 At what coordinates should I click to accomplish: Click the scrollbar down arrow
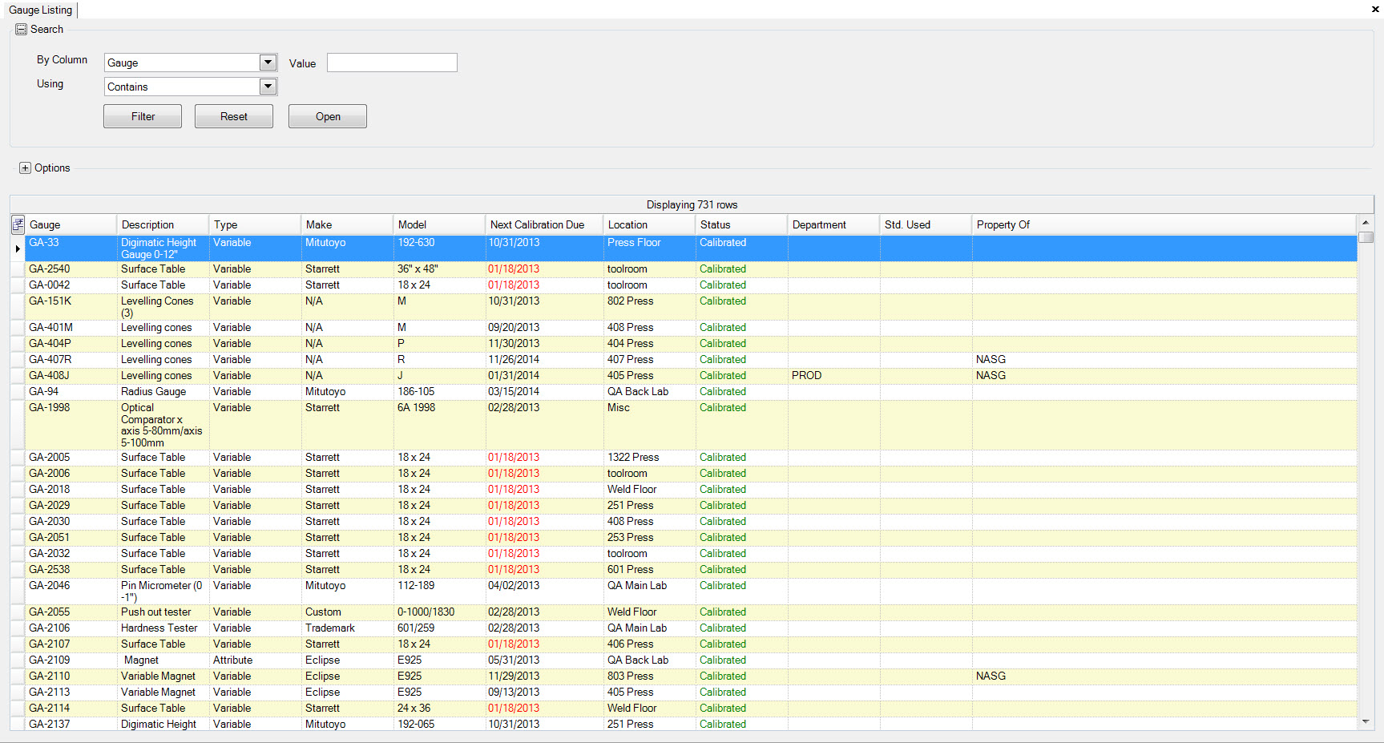1366,722
